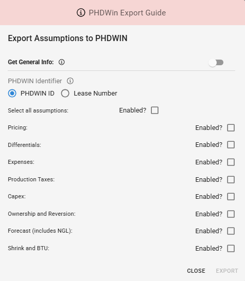Click the Lease Number label text
The image size is (245, 281).
point(95,93)
